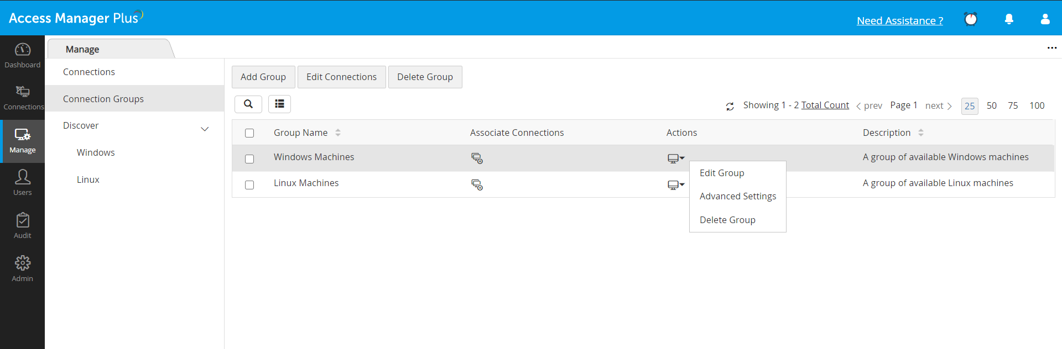
Task: Set page size to 50 rows
Action: 991,105
